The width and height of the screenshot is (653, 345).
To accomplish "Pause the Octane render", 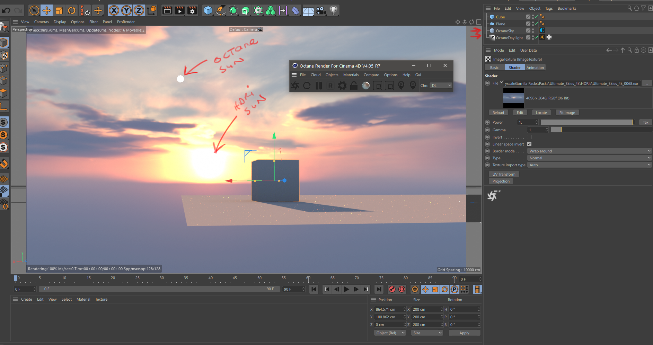I will click(x=319, y=86).
